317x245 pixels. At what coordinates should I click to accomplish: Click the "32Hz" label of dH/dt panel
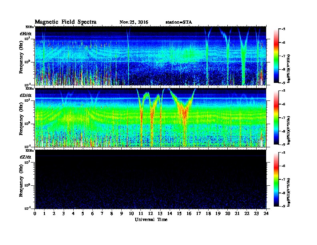(x=29, y=27)
